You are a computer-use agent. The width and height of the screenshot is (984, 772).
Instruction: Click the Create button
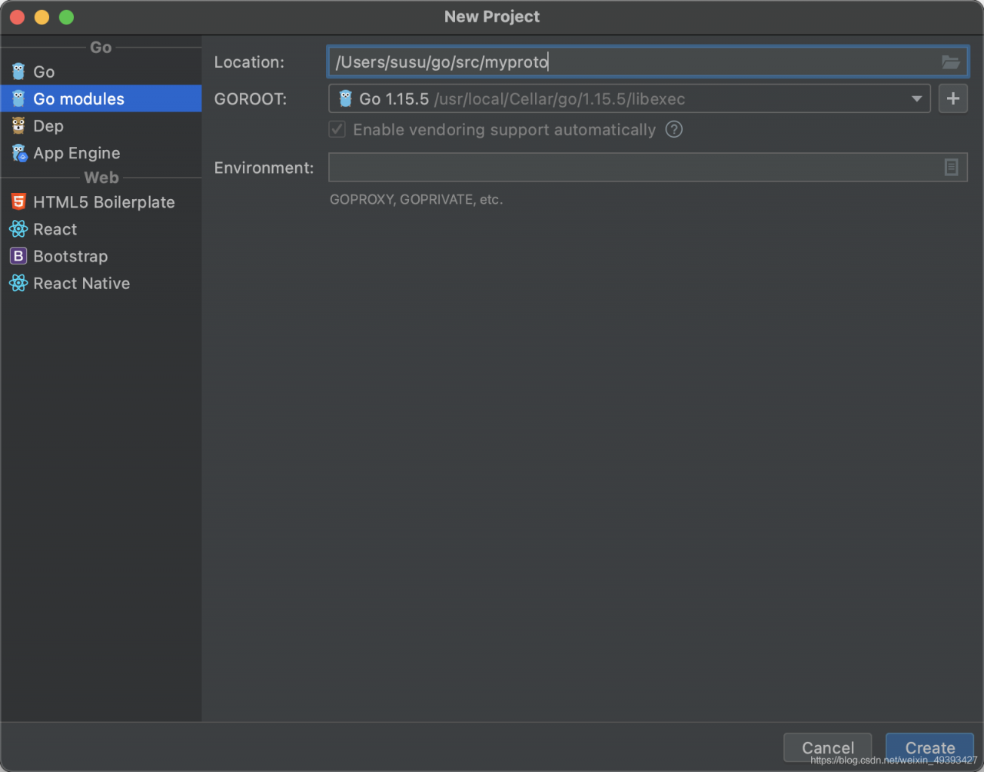tap(929, 747)
